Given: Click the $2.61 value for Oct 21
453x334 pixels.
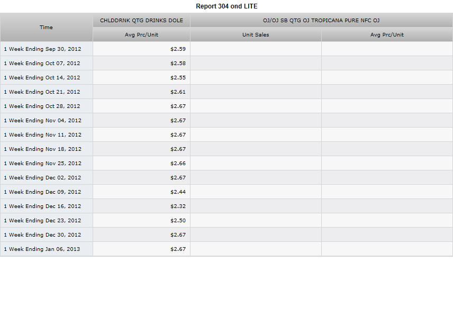Looking at the screenshot, I should coord(178,92).
